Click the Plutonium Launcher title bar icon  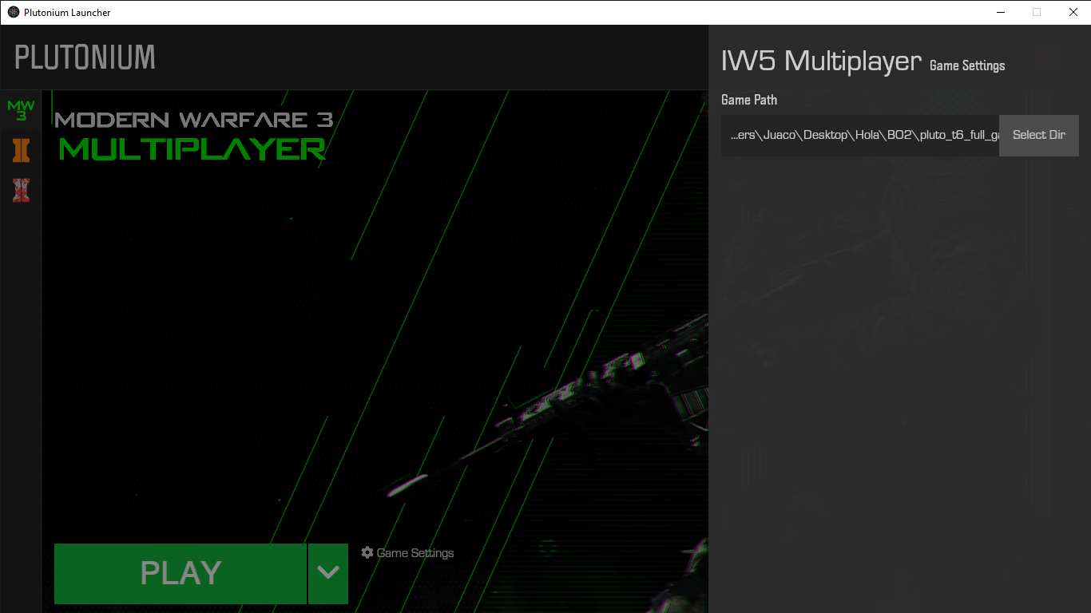(x=14, y=12)
